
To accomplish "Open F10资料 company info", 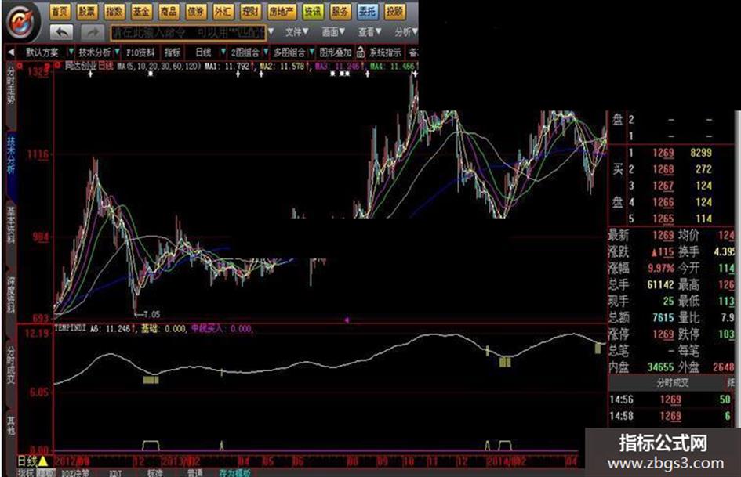I will click(140, 52).
